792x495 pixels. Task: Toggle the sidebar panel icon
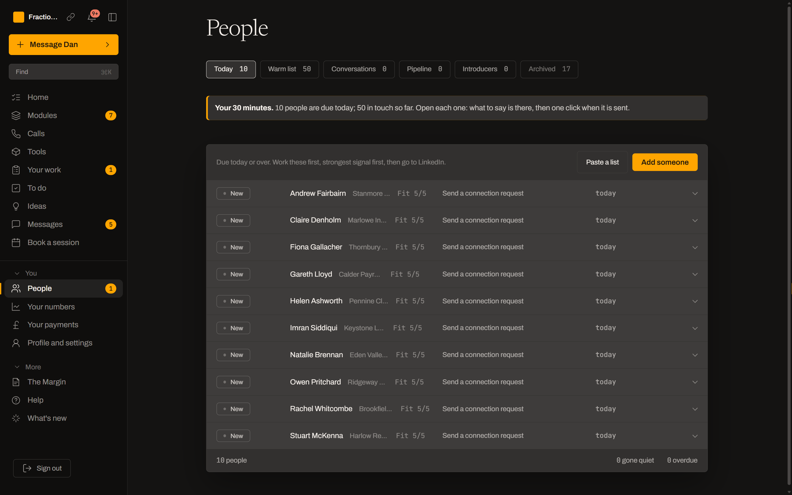(112, 17)
